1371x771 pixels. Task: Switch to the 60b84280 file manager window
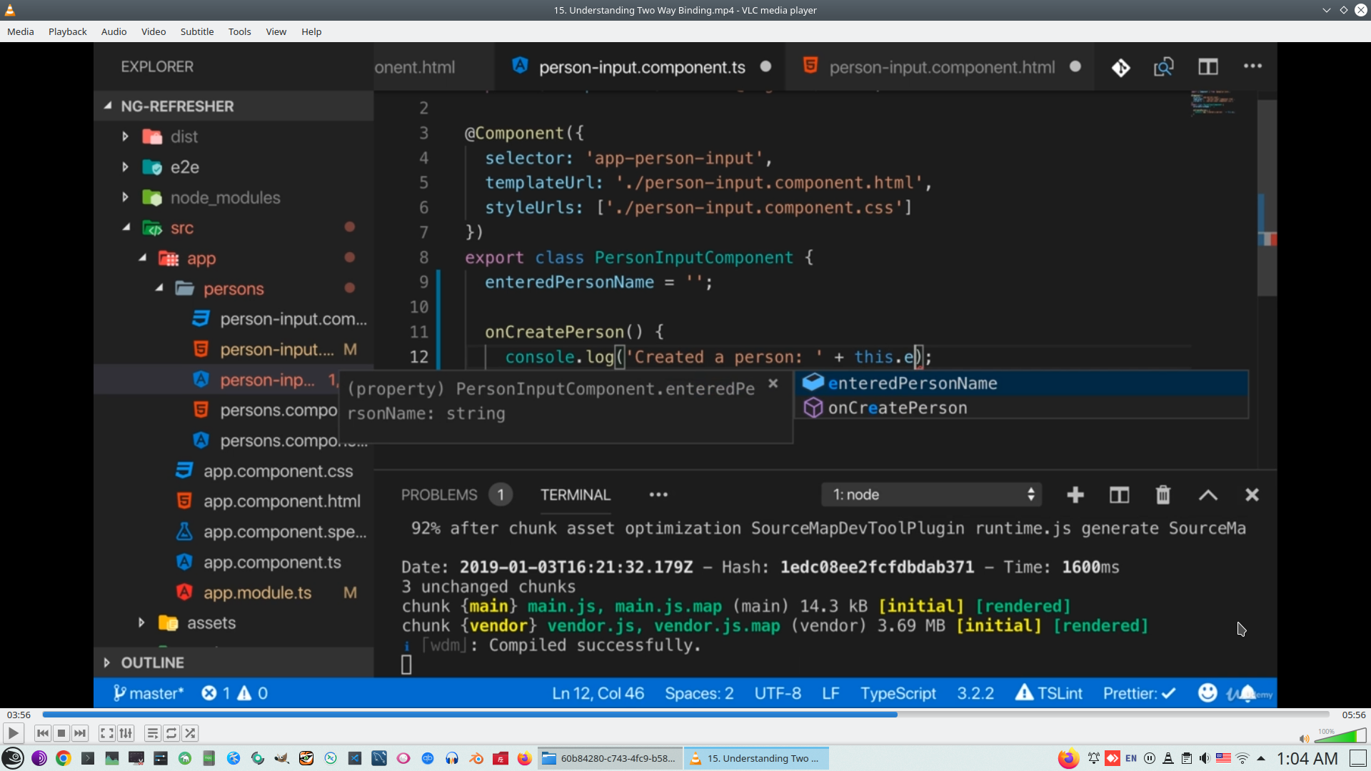click(610, 758)
